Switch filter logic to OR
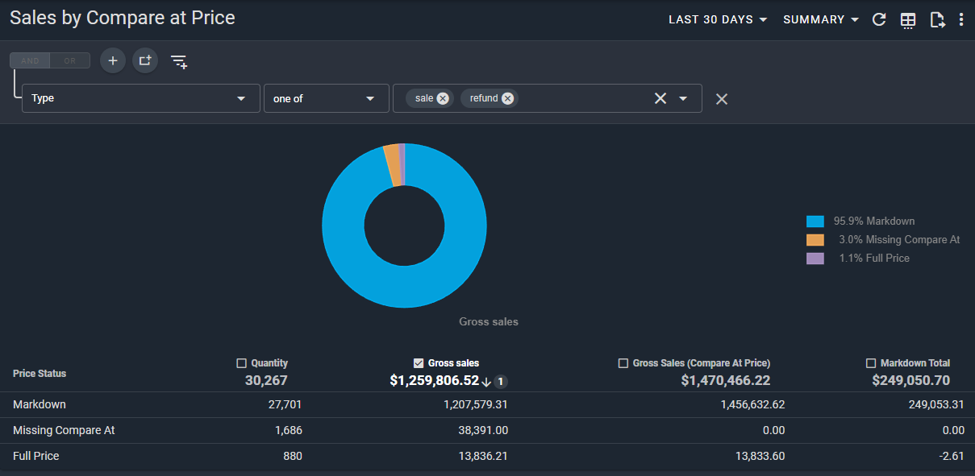This screenshot has width=975, height=476. (x=70, y=60)
